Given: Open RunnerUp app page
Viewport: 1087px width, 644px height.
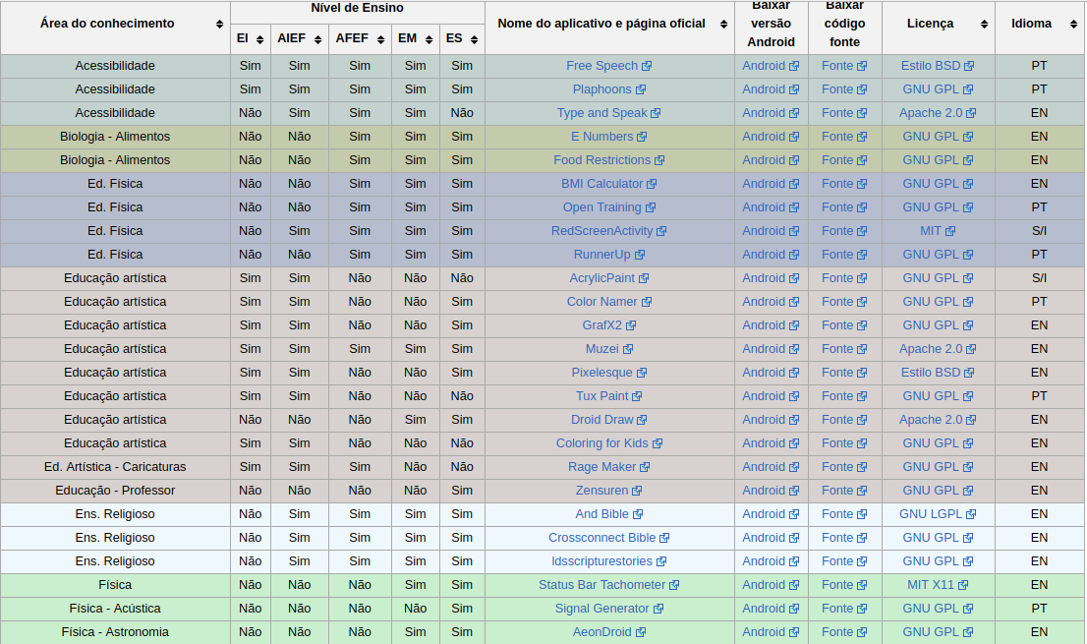Looking at the screenshot, I should 608,255.
